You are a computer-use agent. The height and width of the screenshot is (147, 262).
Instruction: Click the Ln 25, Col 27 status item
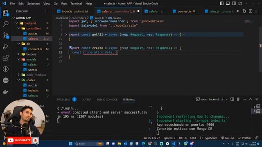pos(152,138)
